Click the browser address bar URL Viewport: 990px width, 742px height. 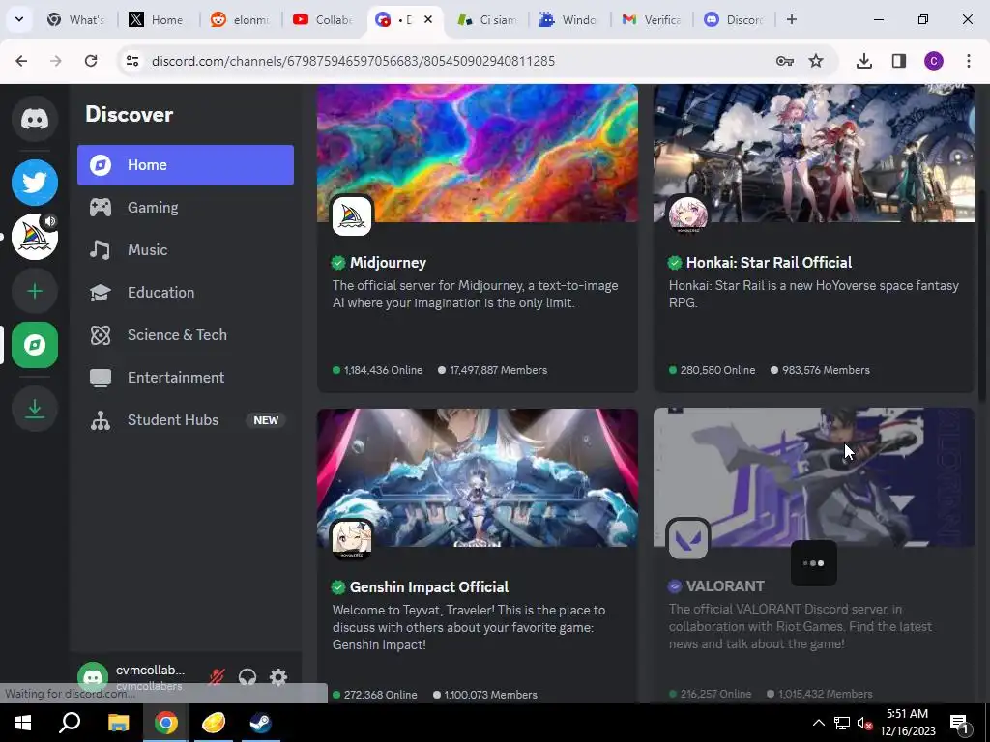pyautogui.click(x=353, y=61)
